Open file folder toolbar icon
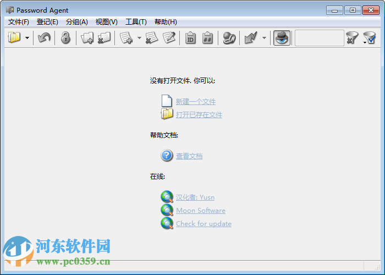The image size is (385, 275). click(14, 37)
